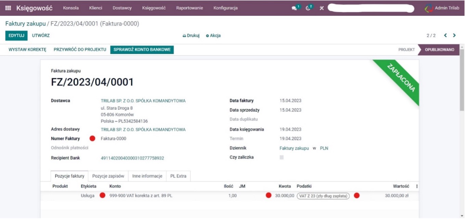Open the column options kebab icon
466x219 pixels.
(x=417, y=186)
